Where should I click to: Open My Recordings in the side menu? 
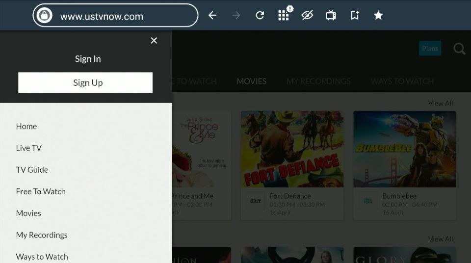coord(42,235)
